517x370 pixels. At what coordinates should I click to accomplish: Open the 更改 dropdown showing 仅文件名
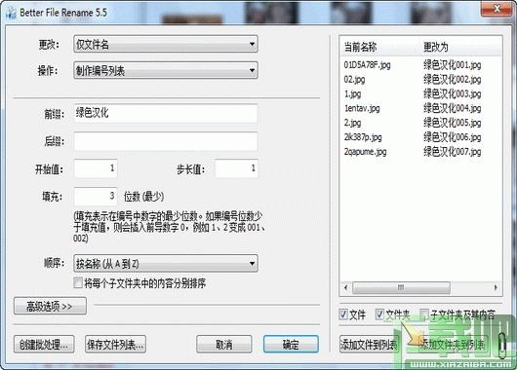[x=166, y=44]
